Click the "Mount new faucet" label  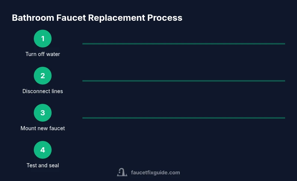[x=43, y=128]
